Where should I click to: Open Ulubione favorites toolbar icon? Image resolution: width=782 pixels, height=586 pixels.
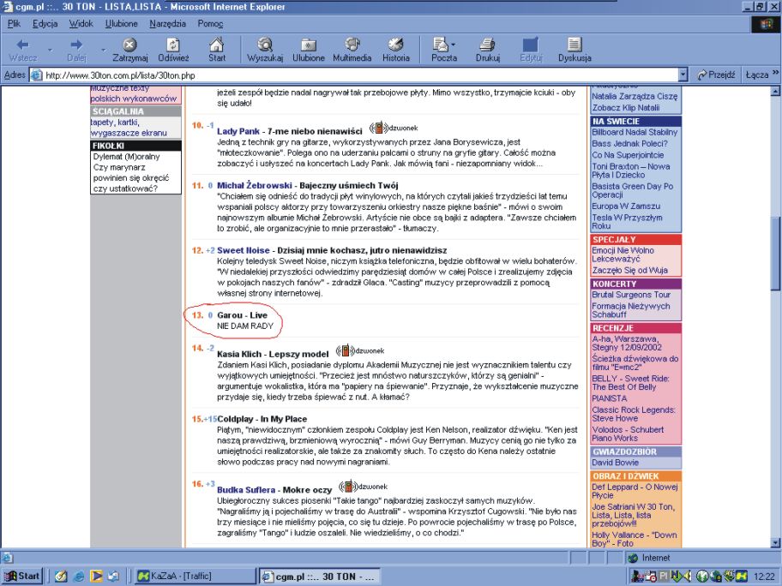click(x=308, y=45)
